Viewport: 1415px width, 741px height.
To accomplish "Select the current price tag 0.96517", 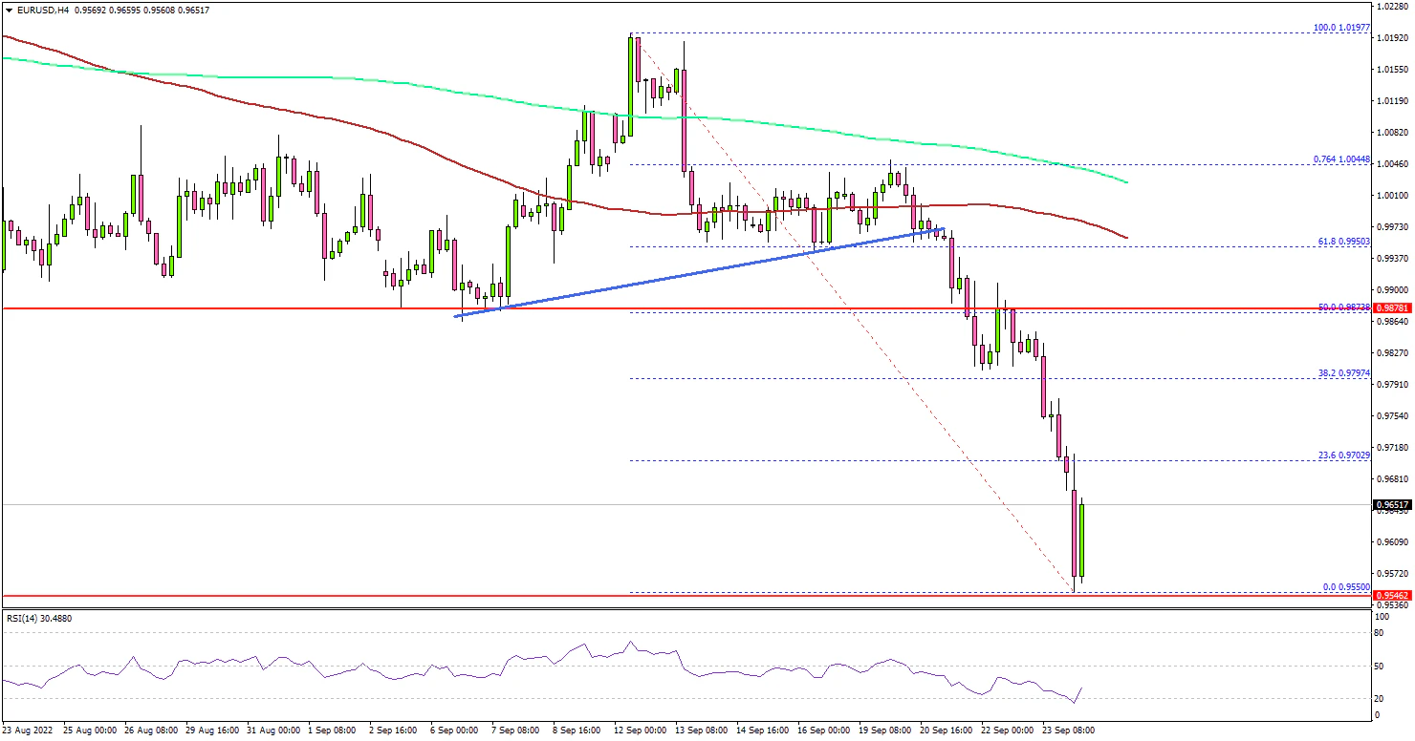I will click(x=1393, y=505).
